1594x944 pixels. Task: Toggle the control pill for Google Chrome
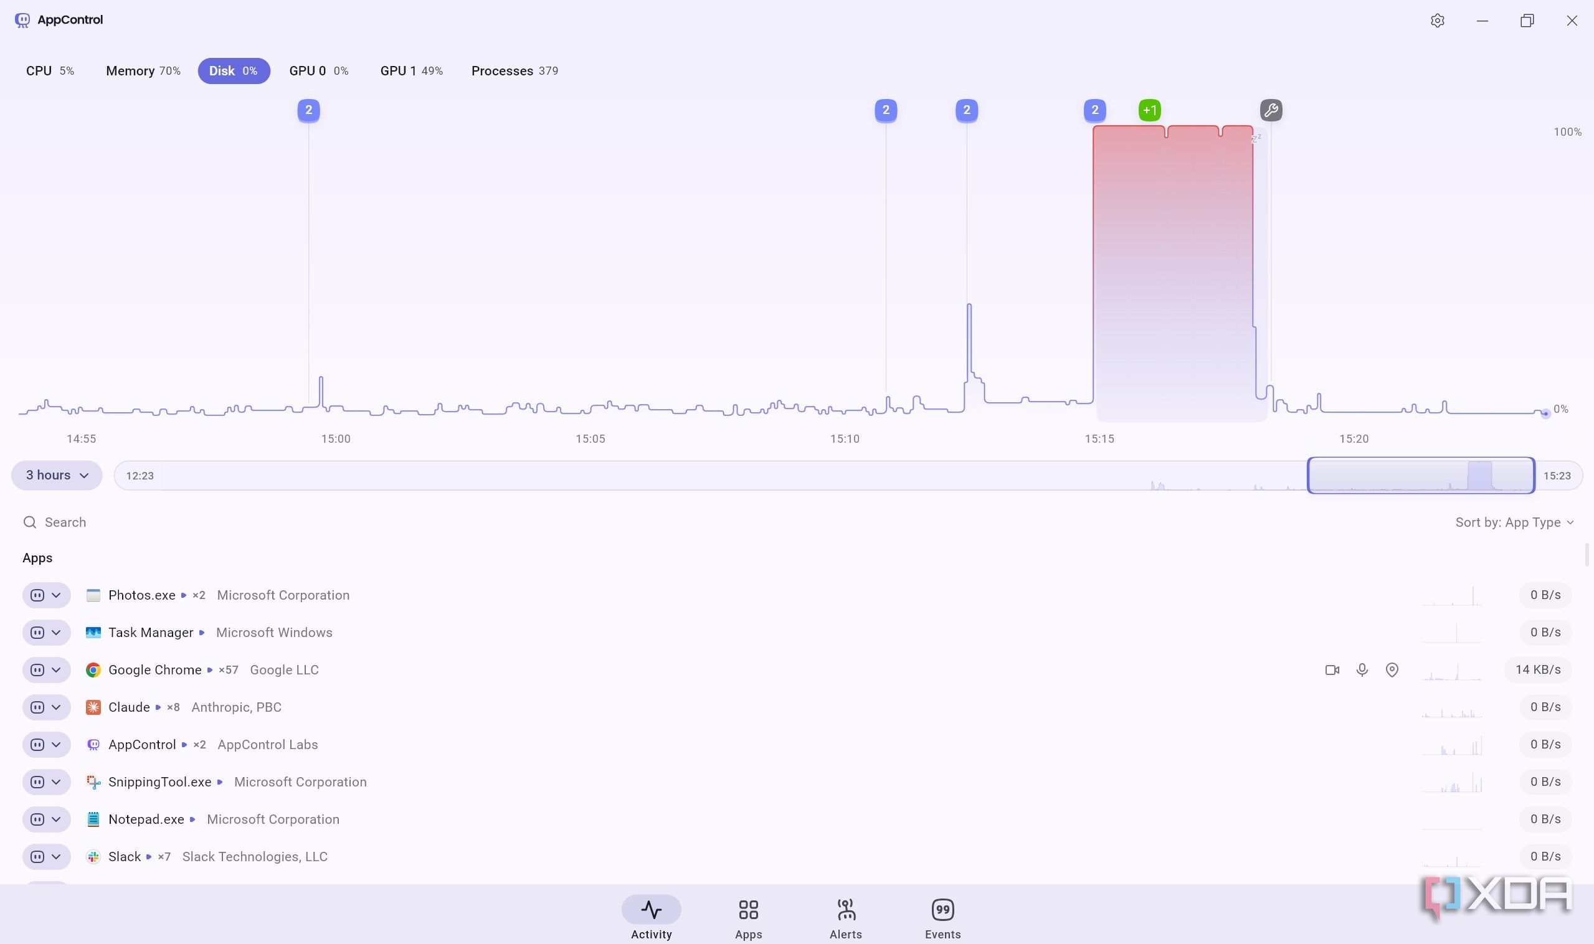click(x=47, y=670)
